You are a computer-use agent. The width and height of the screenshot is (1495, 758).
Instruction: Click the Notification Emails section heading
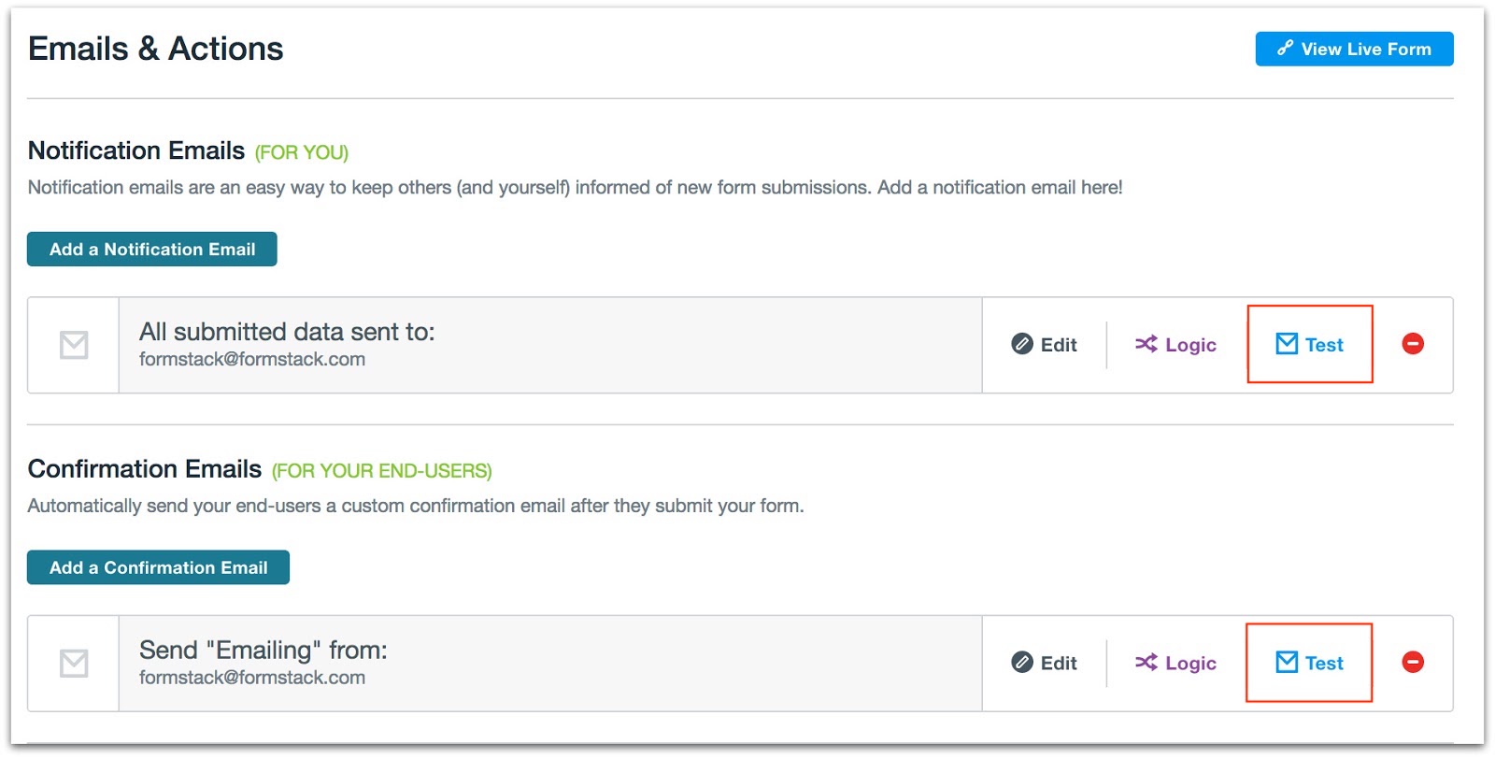click(x=136, y=150)
